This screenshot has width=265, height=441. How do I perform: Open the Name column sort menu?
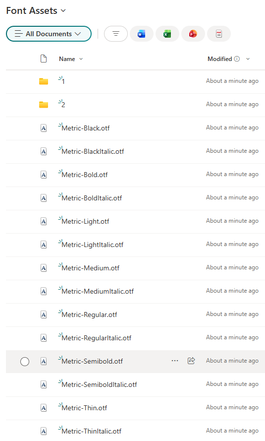pos(71,59)
